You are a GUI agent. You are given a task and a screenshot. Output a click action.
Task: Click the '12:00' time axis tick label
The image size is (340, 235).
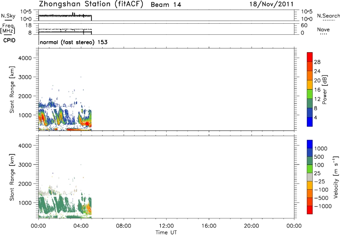pos(166,226)
